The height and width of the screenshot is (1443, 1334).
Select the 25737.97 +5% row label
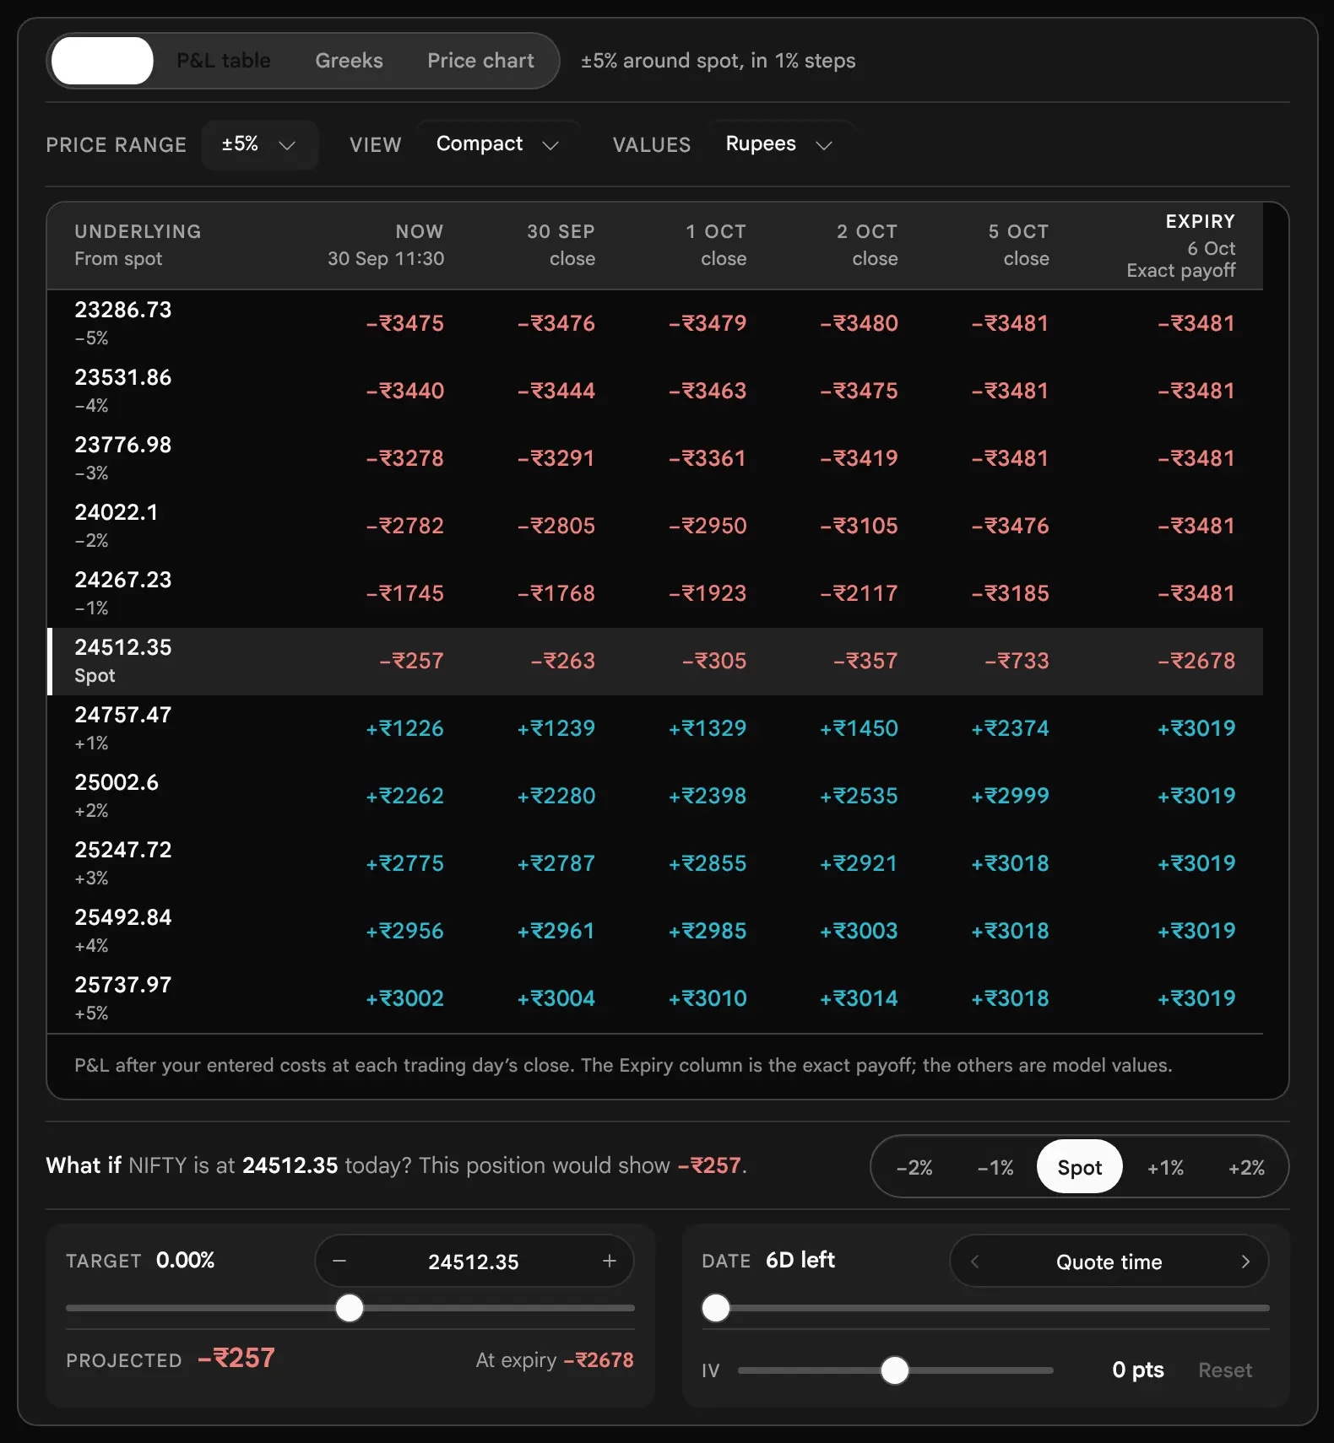(123, 998)
